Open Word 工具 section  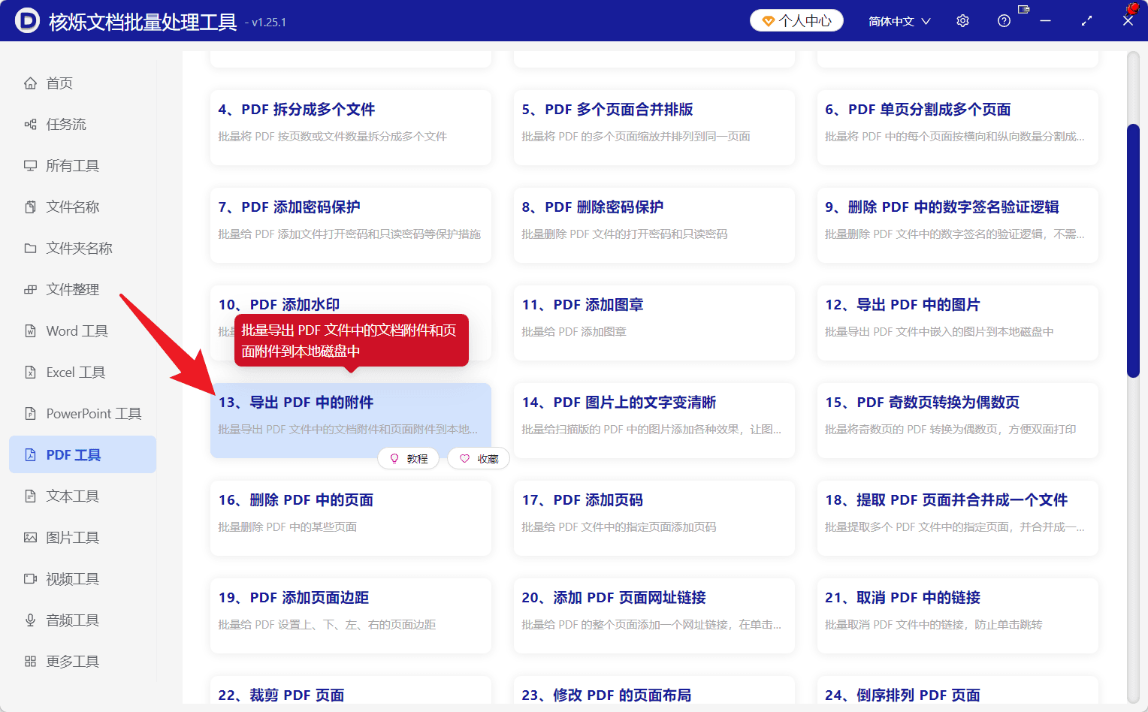point(83,331)
